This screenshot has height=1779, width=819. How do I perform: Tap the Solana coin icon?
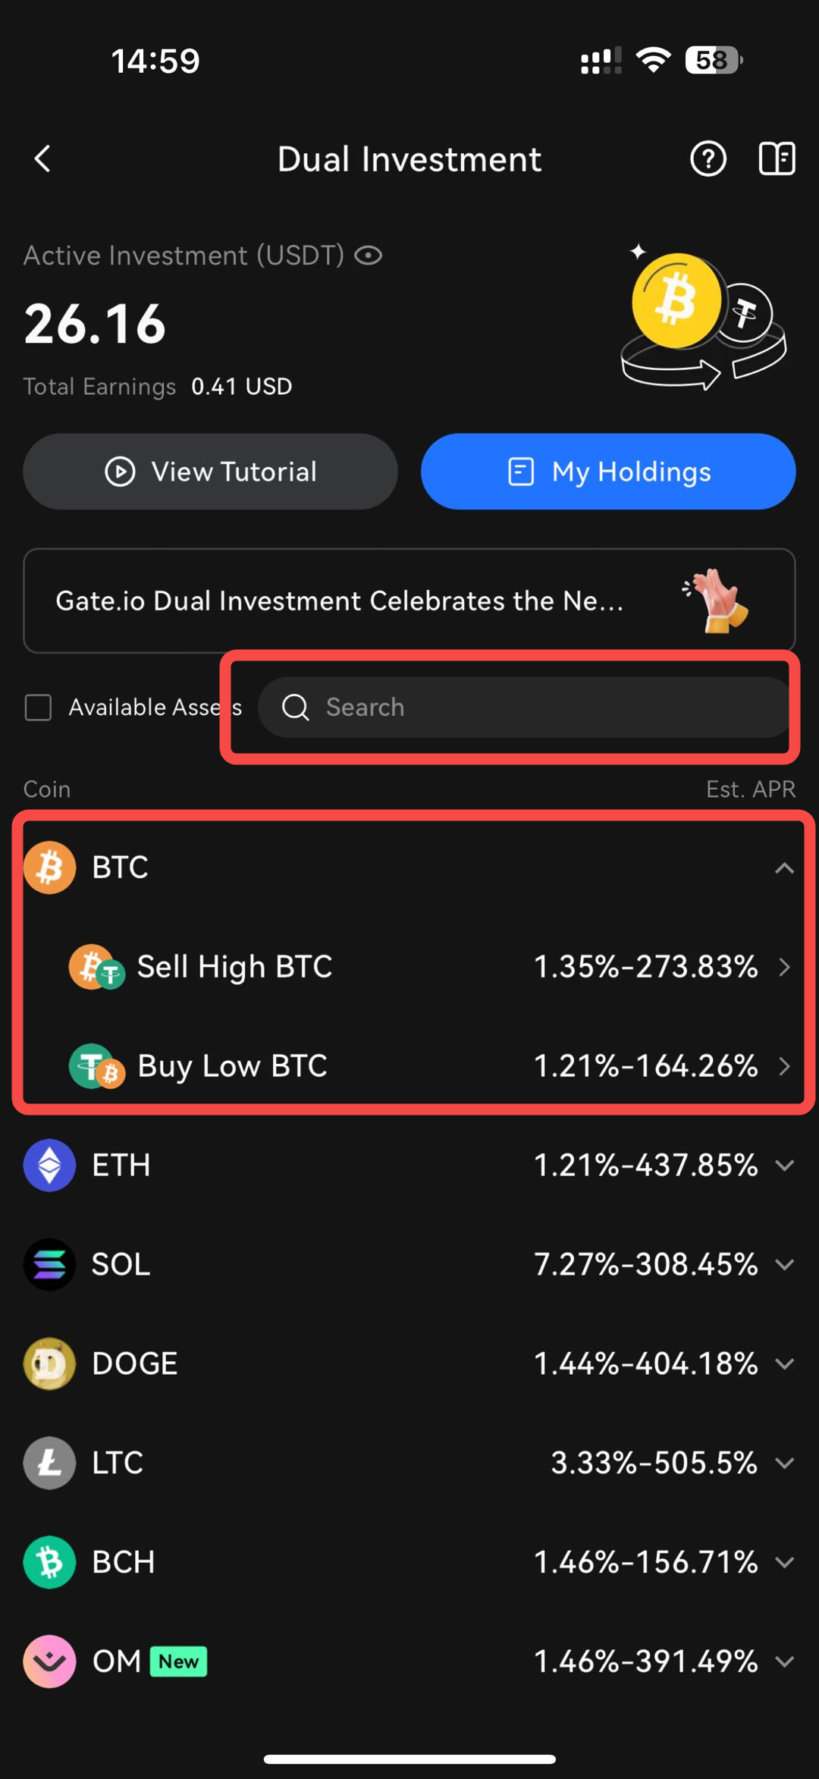(49, 1264)
